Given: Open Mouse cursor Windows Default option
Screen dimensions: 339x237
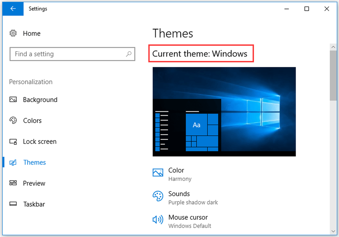Looking at the screenshot, I should tap(190, 221).
